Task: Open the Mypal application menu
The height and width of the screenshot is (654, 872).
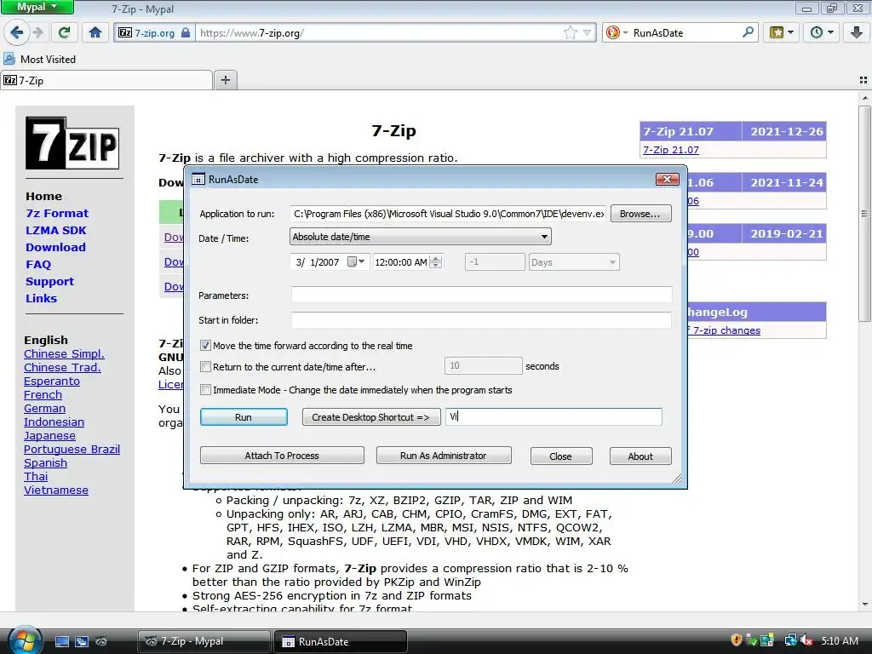Action: [37, 7]
